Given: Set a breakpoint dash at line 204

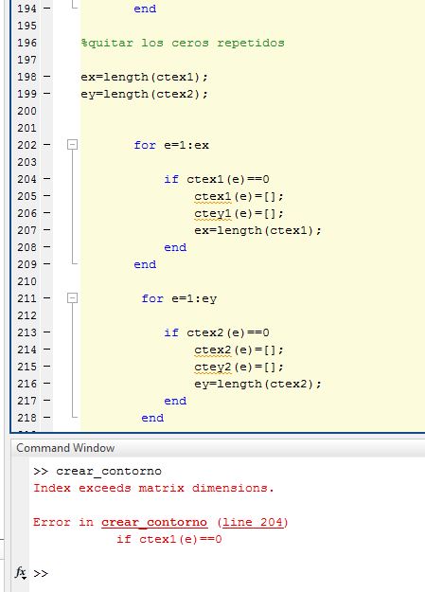Looking at the screenshot, I should pos(46,179).
